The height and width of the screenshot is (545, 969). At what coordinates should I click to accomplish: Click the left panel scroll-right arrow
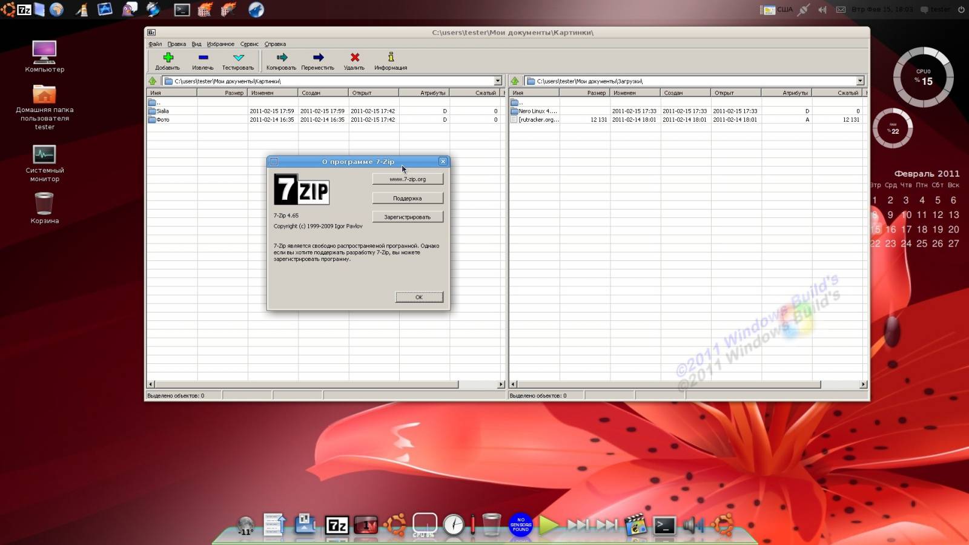click(x=501, y=385)
